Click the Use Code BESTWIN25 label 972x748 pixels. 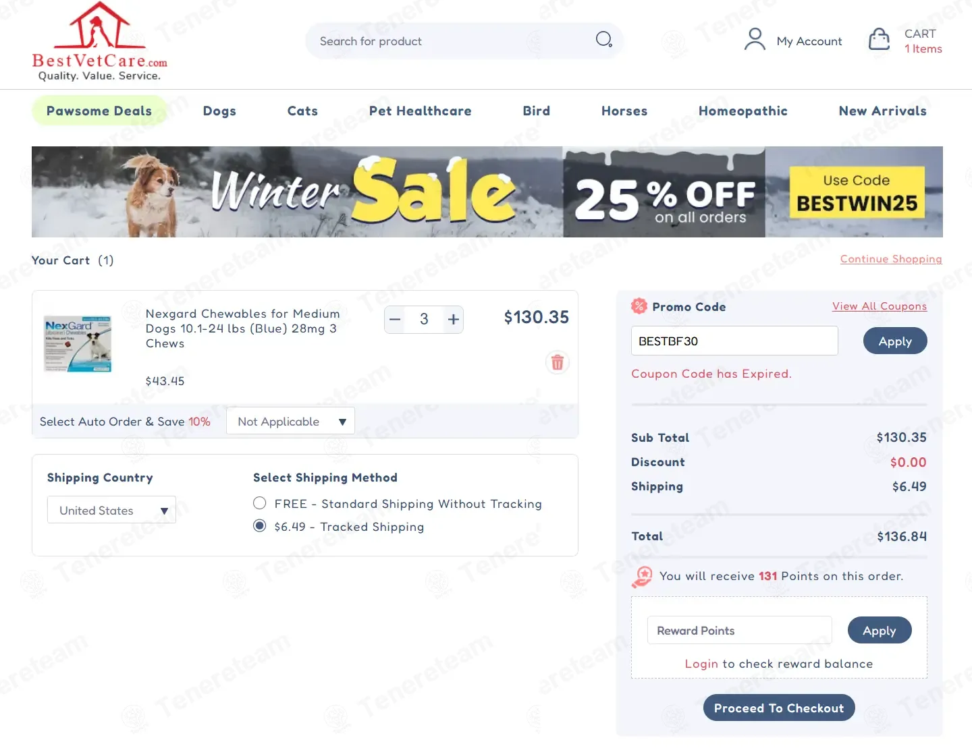[857, 193]
